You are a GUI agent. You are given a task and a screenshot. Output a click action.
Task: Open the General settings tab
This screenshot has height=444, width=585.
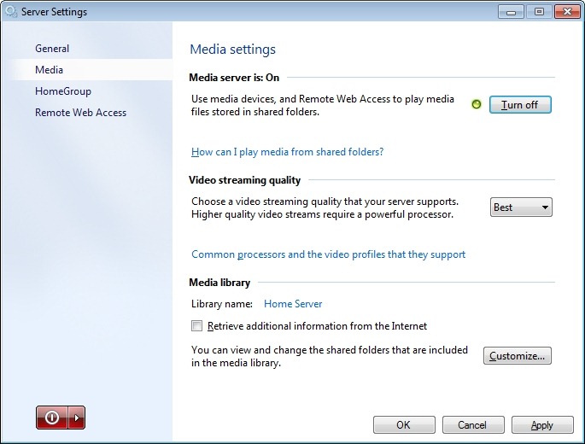coord(52,49)
